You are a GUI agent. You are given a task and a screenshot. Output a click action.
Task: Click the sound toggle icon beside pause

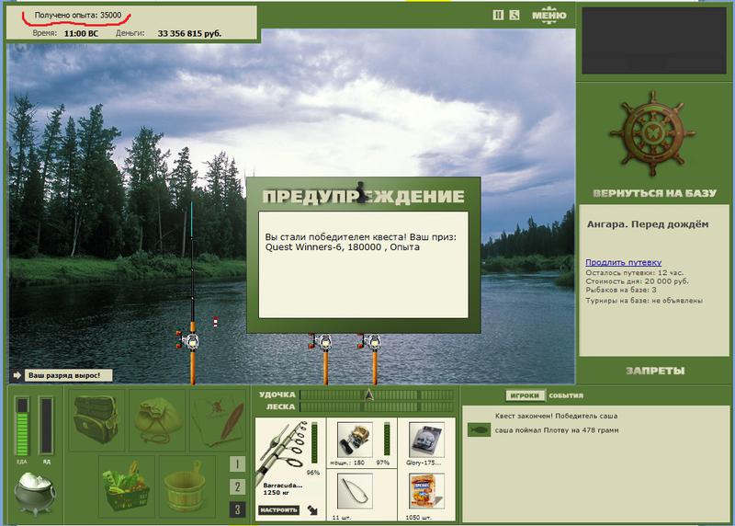tap(514, 15)
